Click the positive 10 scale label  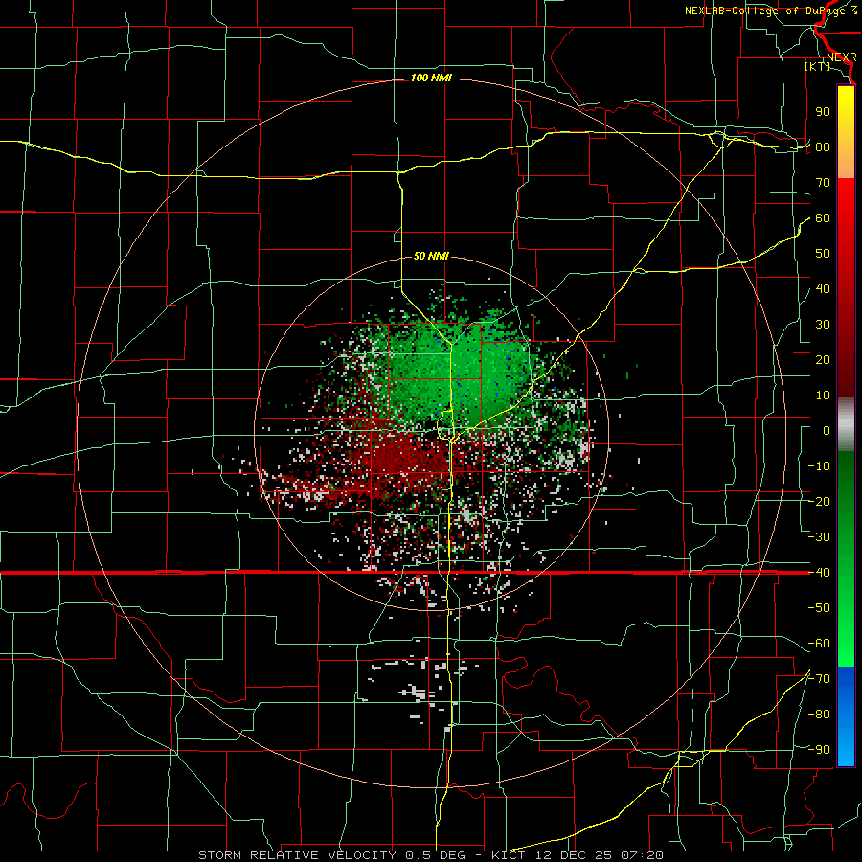tap(823, 396)
